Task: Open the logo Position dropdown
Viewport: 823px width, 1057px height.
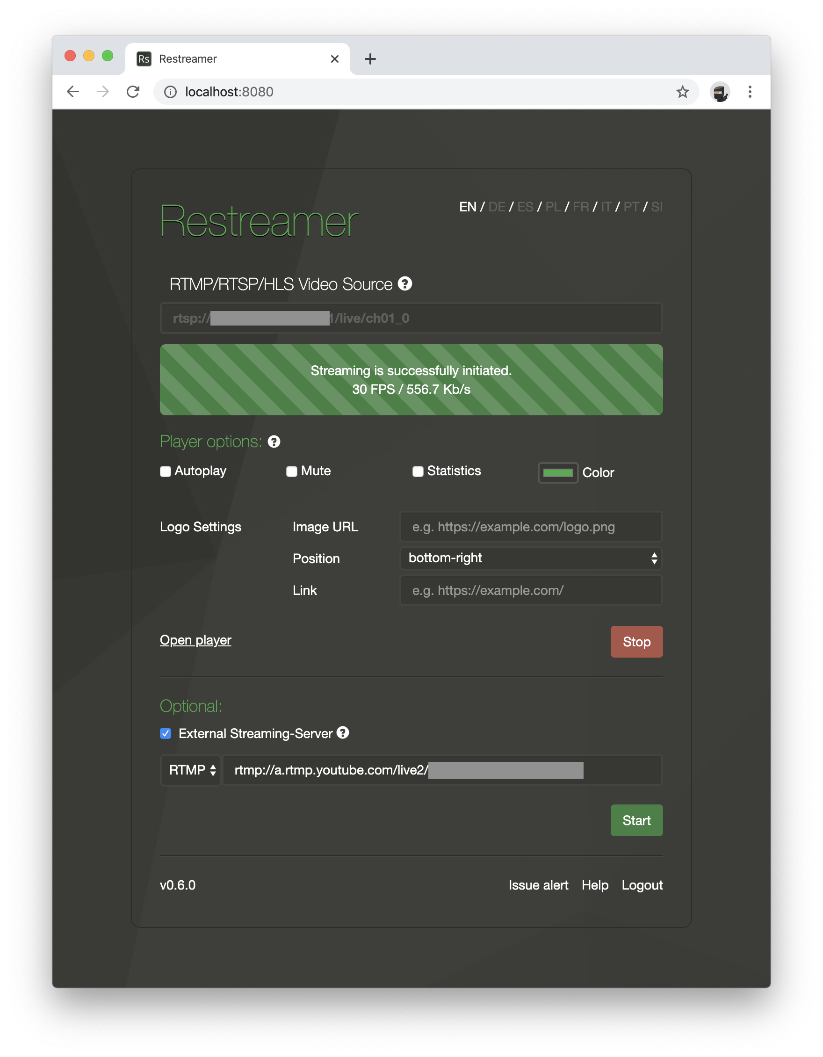Action: coord(531,558)
